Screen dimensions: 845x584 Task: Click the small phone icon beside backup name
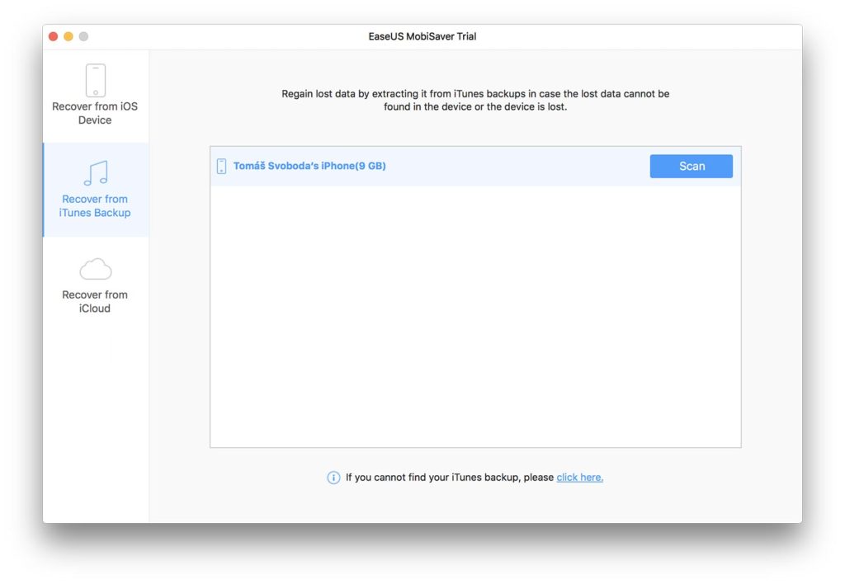click(221, 166)
